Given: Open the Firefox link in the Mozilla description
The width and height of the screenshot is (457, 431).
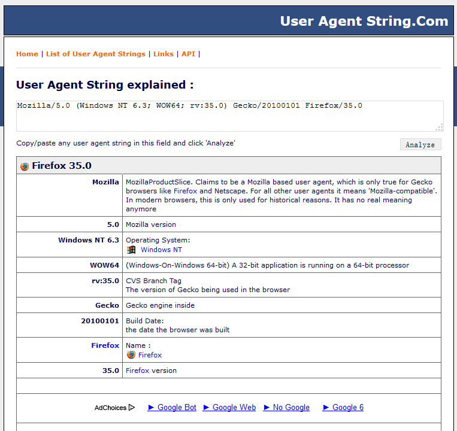Looking at the screenshot, I should coord(185,191).
